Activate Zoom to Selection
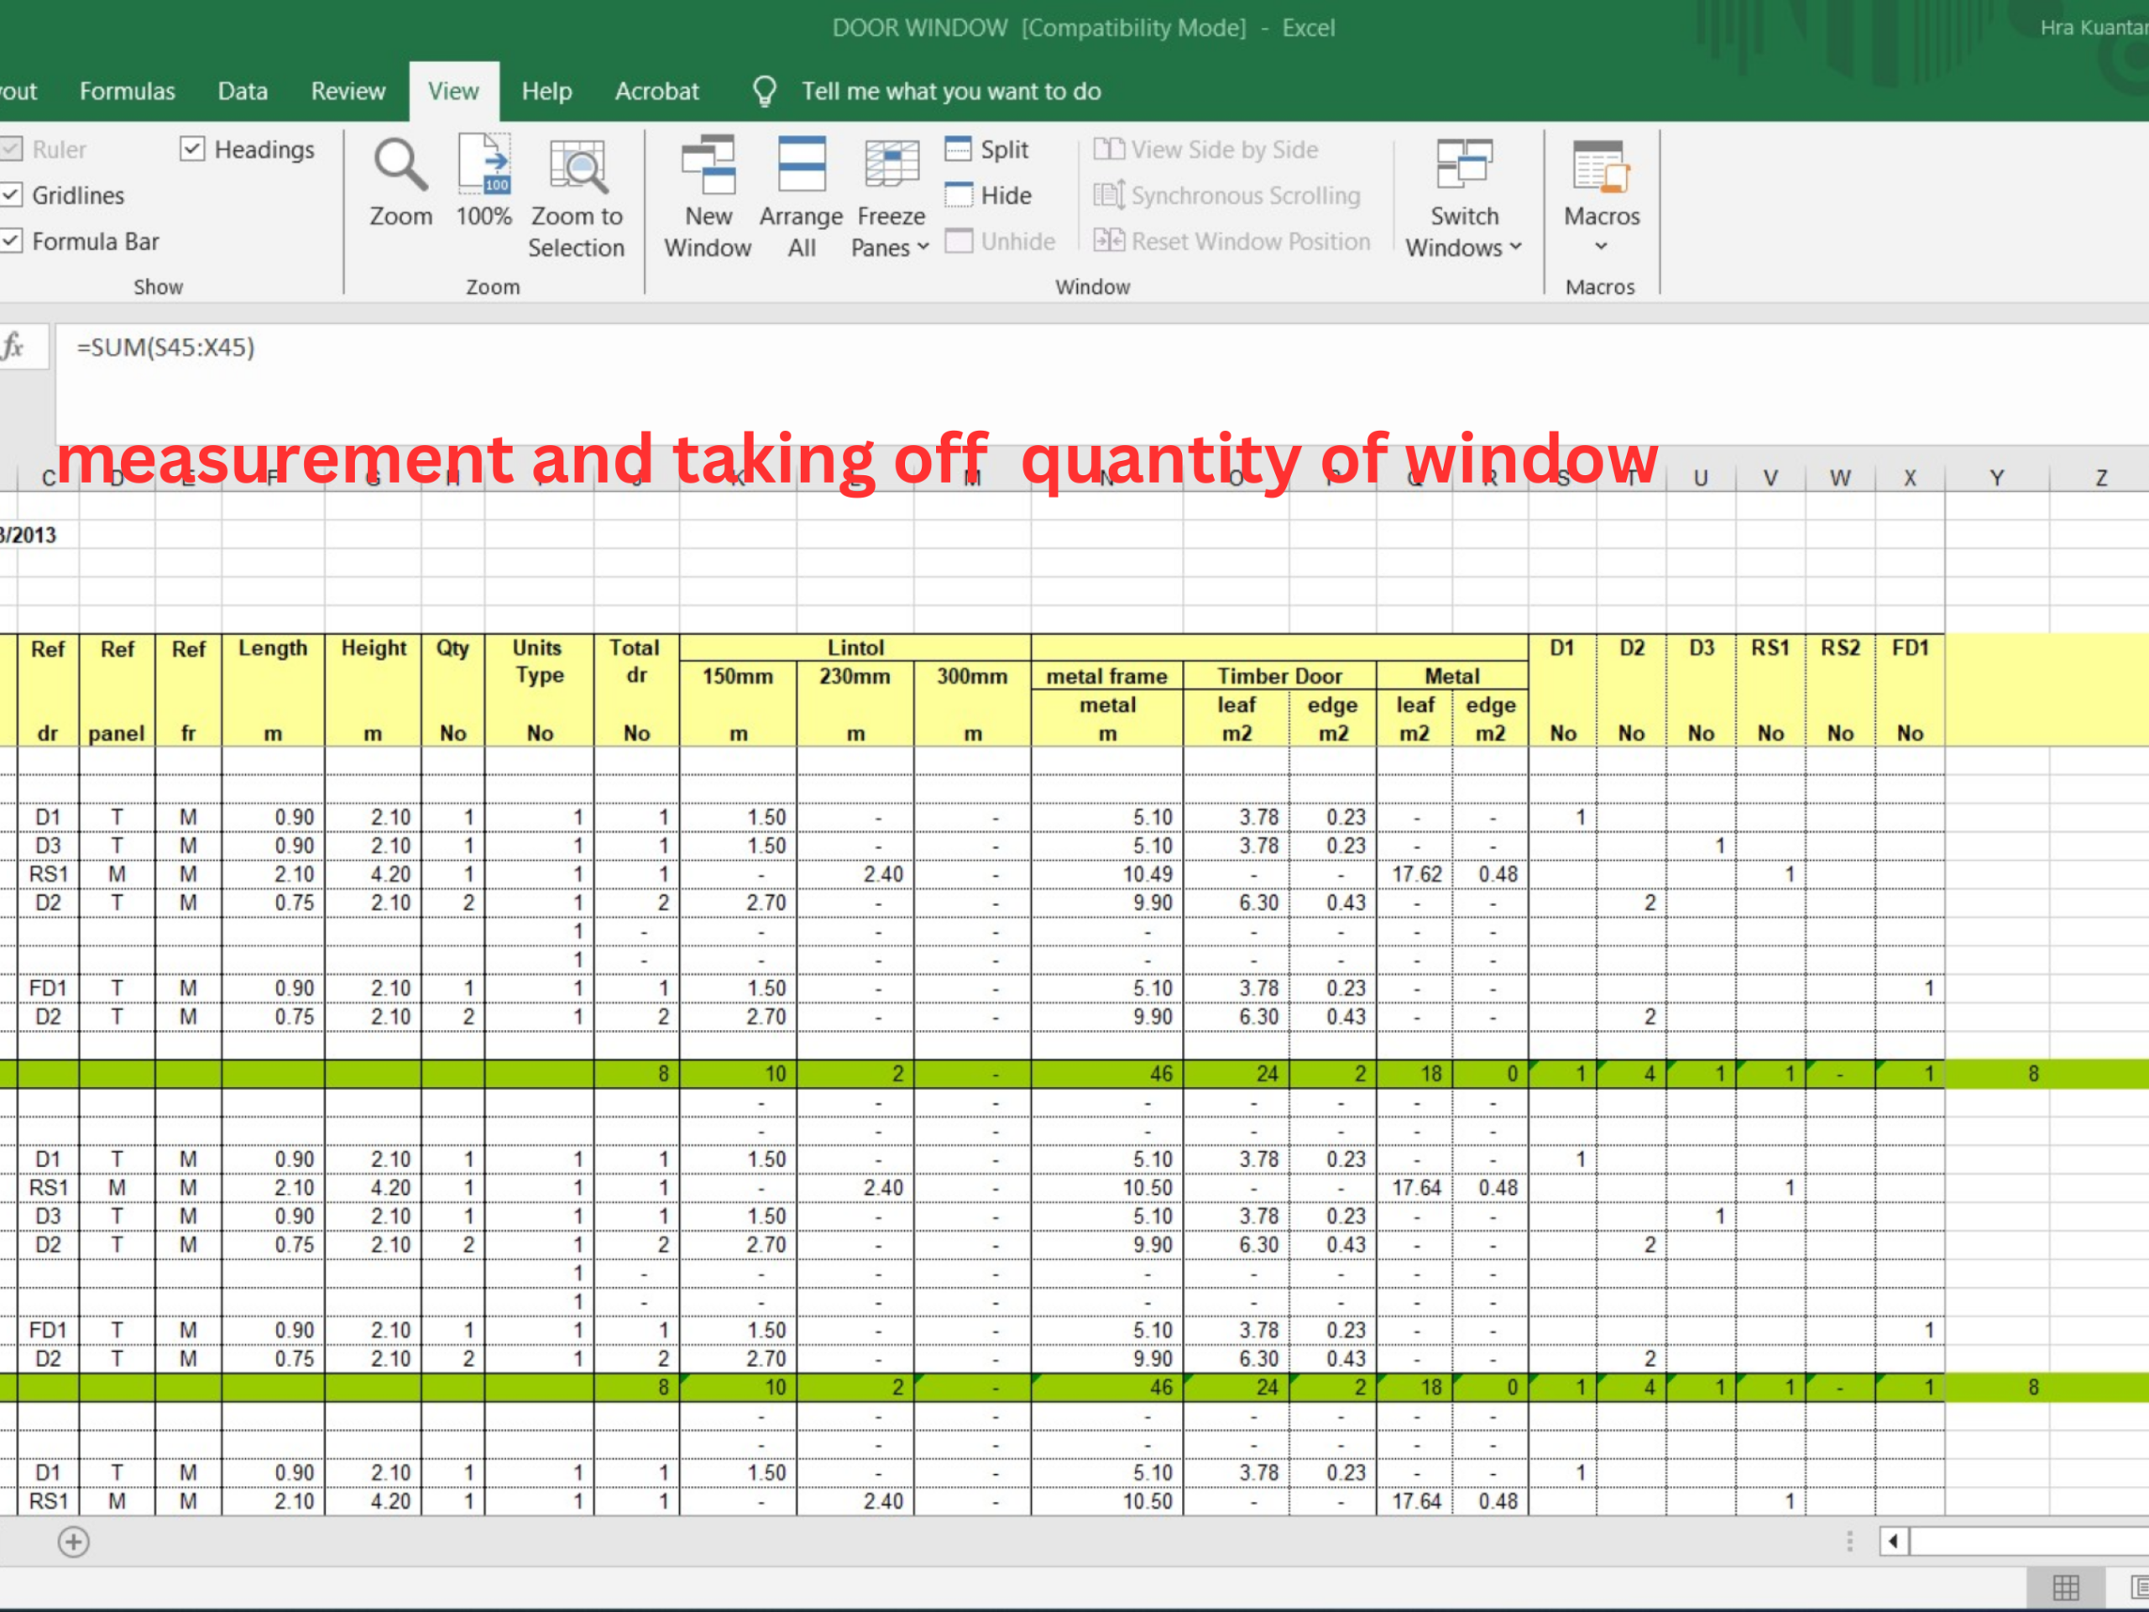 pos(576,194)
